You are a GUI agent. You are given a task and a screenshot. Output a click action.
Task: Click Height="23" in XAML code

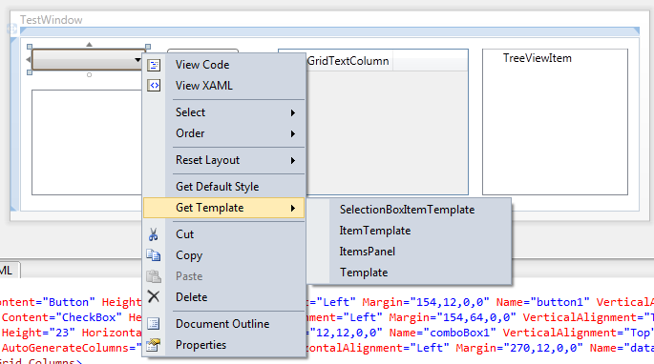38,333
